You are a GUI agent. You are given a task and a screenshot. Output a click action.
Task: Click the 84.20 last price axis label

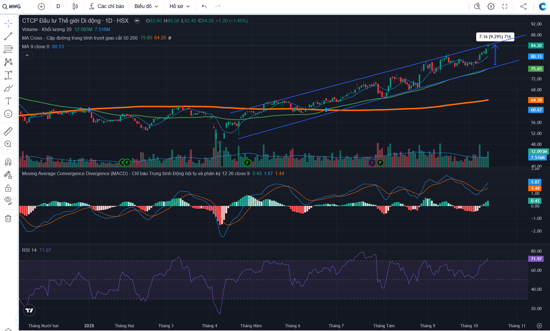coord(536,46)
